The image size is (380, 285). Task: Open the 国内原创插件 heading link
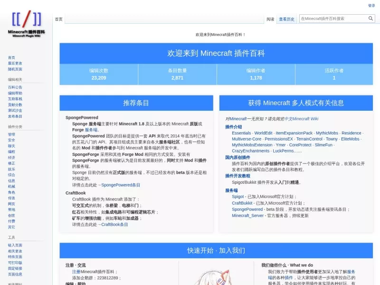point(237,158)
